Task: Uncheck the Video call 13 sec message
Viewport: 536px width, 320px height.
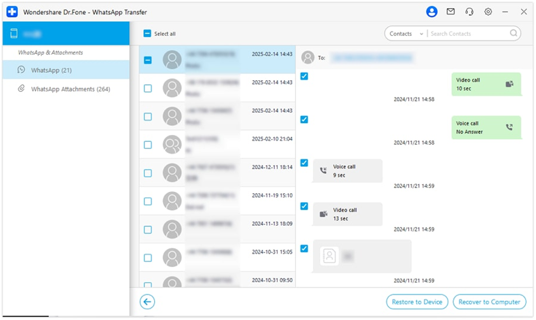Action: click(x=304, y=206)
